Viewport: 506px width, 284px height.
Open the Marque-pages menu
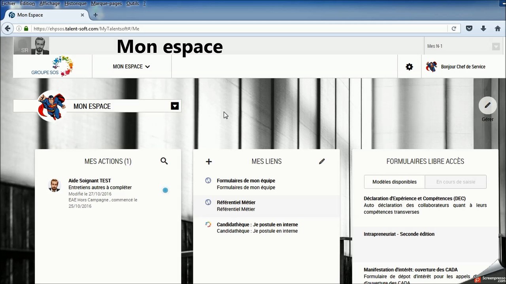tap(107, 4)
